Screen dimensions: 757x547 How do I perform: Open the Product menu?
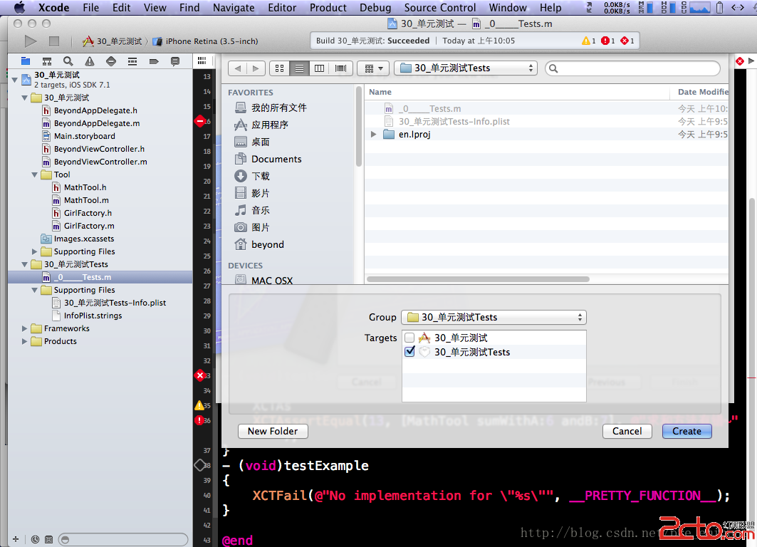pos(328,8)
